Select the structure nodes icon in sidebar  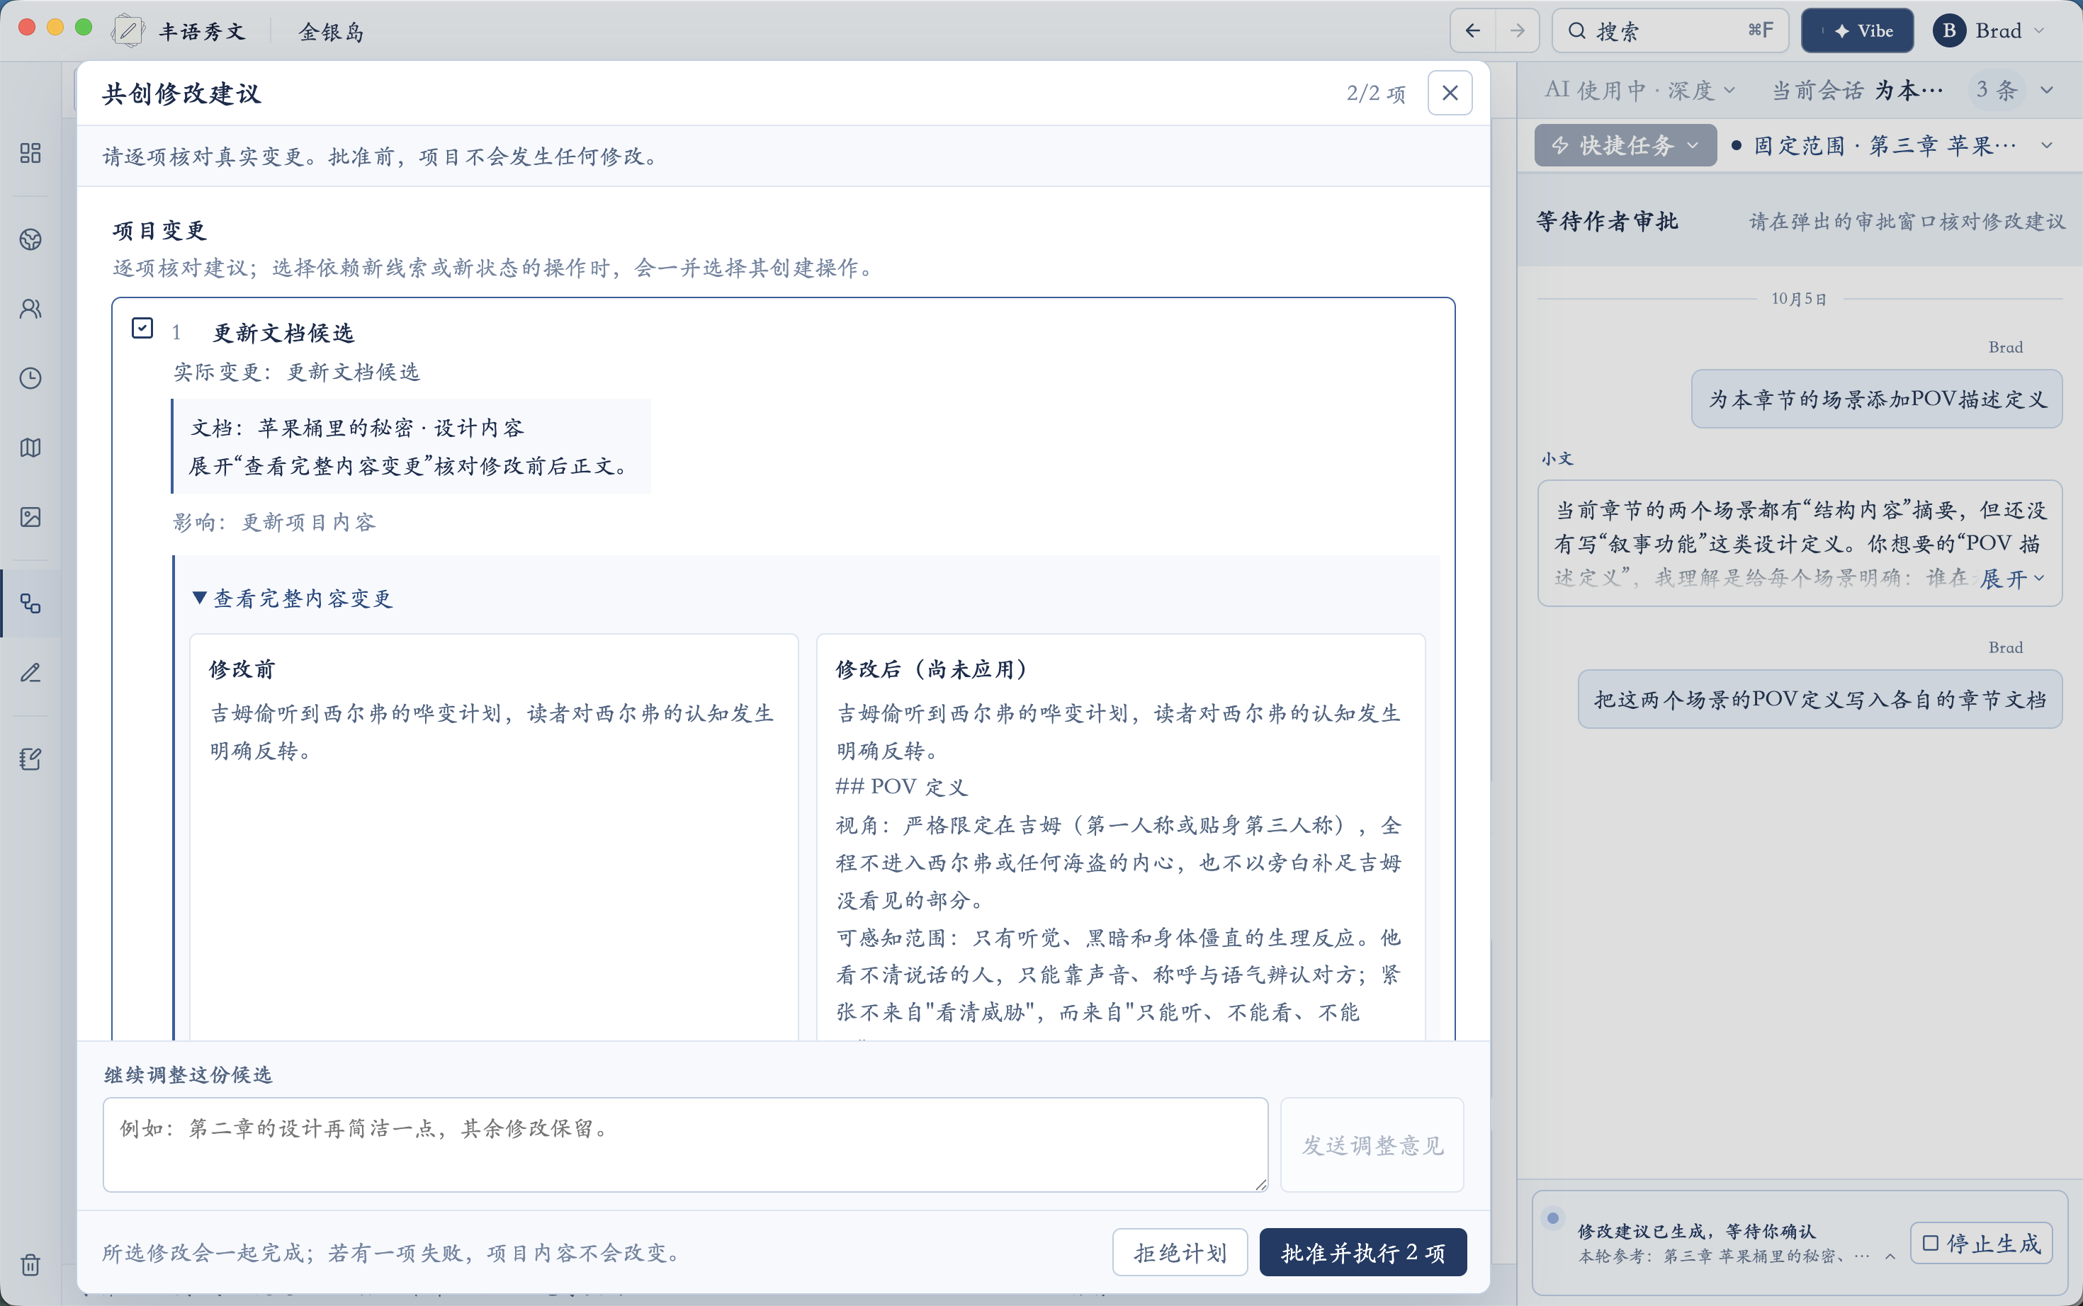click(x=30, y=603)
